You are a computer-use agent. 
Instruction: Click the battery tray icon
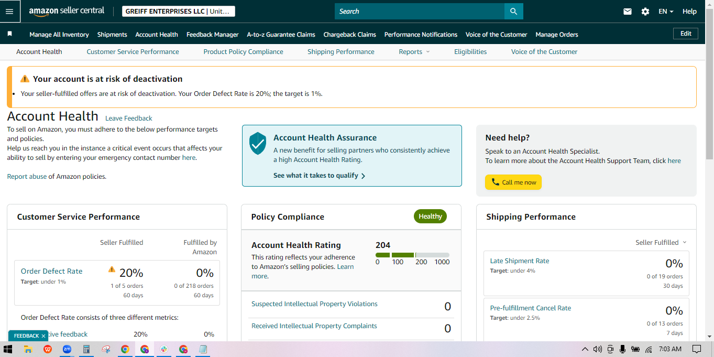635,349
